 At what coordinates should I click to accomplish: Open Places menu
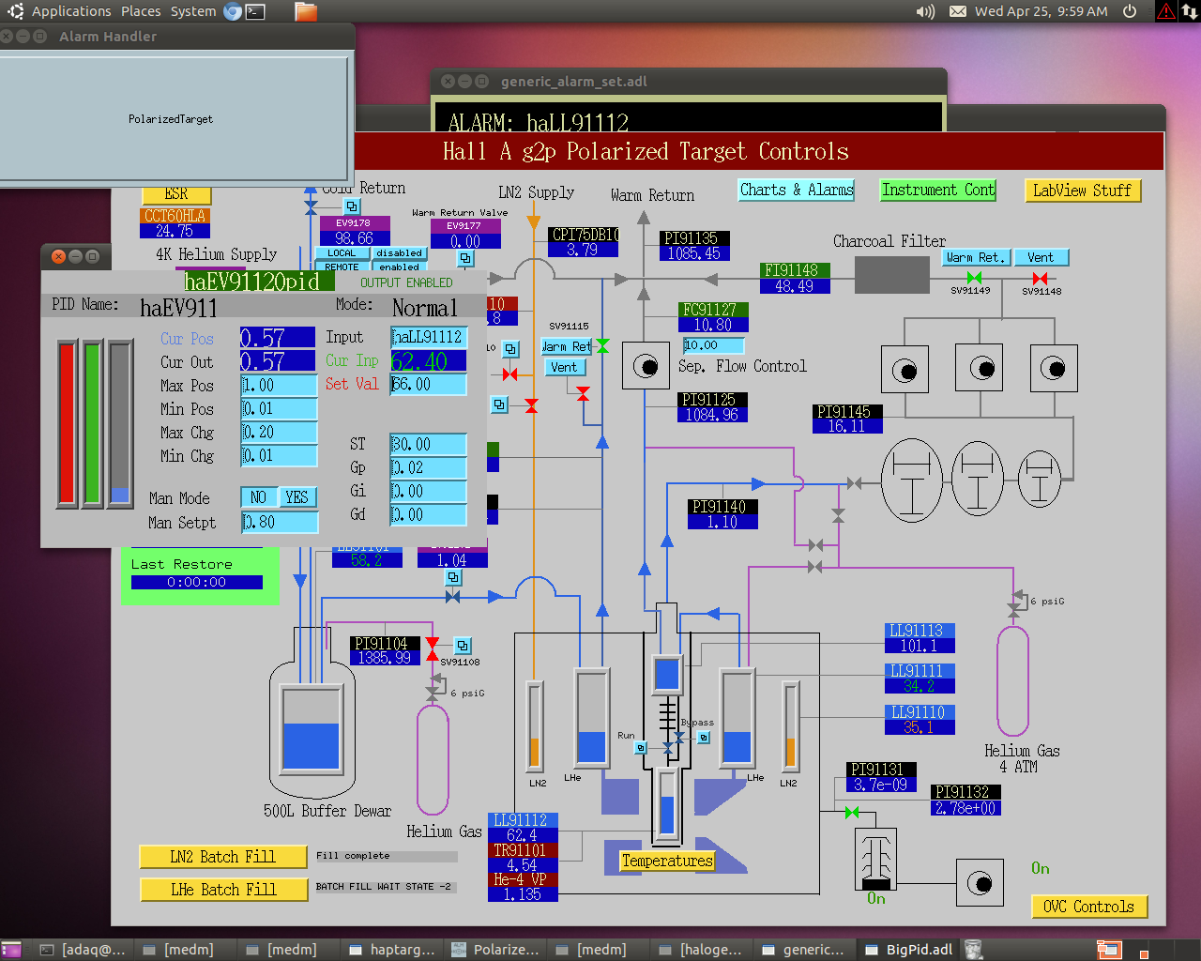pyautogui.click(x=141, y=11)
